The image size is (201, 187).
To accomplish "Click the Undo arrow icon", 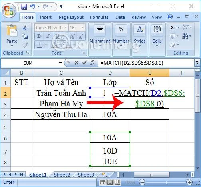I will [x=32, y=6].
